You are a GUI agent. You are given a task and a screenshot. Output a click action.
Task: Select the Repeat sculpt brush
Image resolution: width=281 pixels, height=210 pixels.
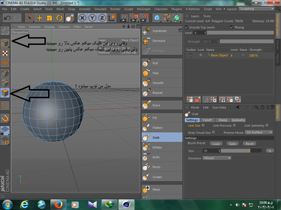(162, 93)
